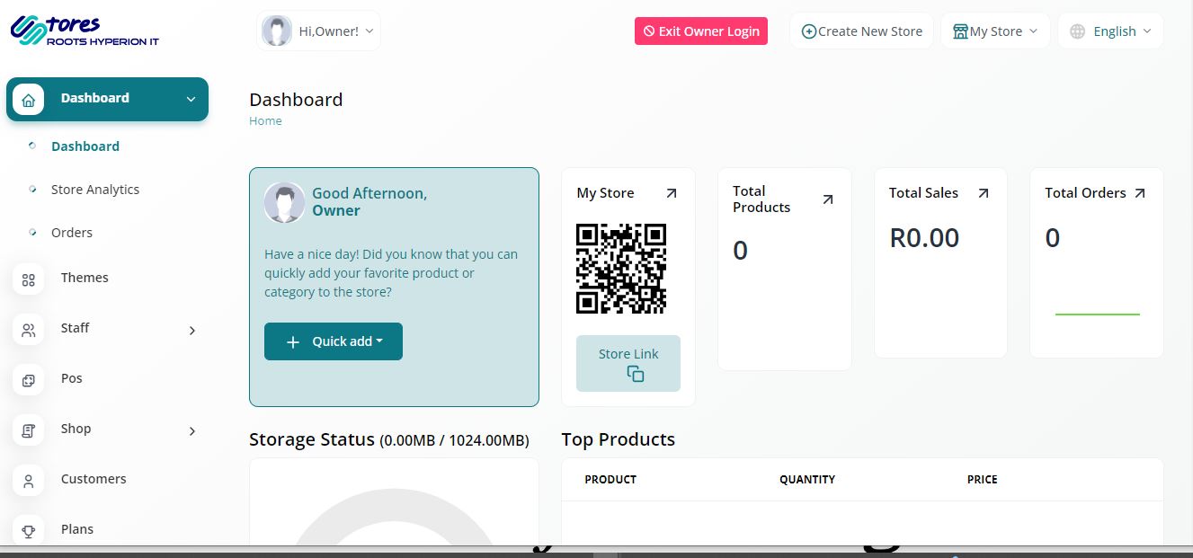The width and height of the screenshot is (1193, 558).
Task: Click Exit Owner Login button
Action: click(701, 31)
